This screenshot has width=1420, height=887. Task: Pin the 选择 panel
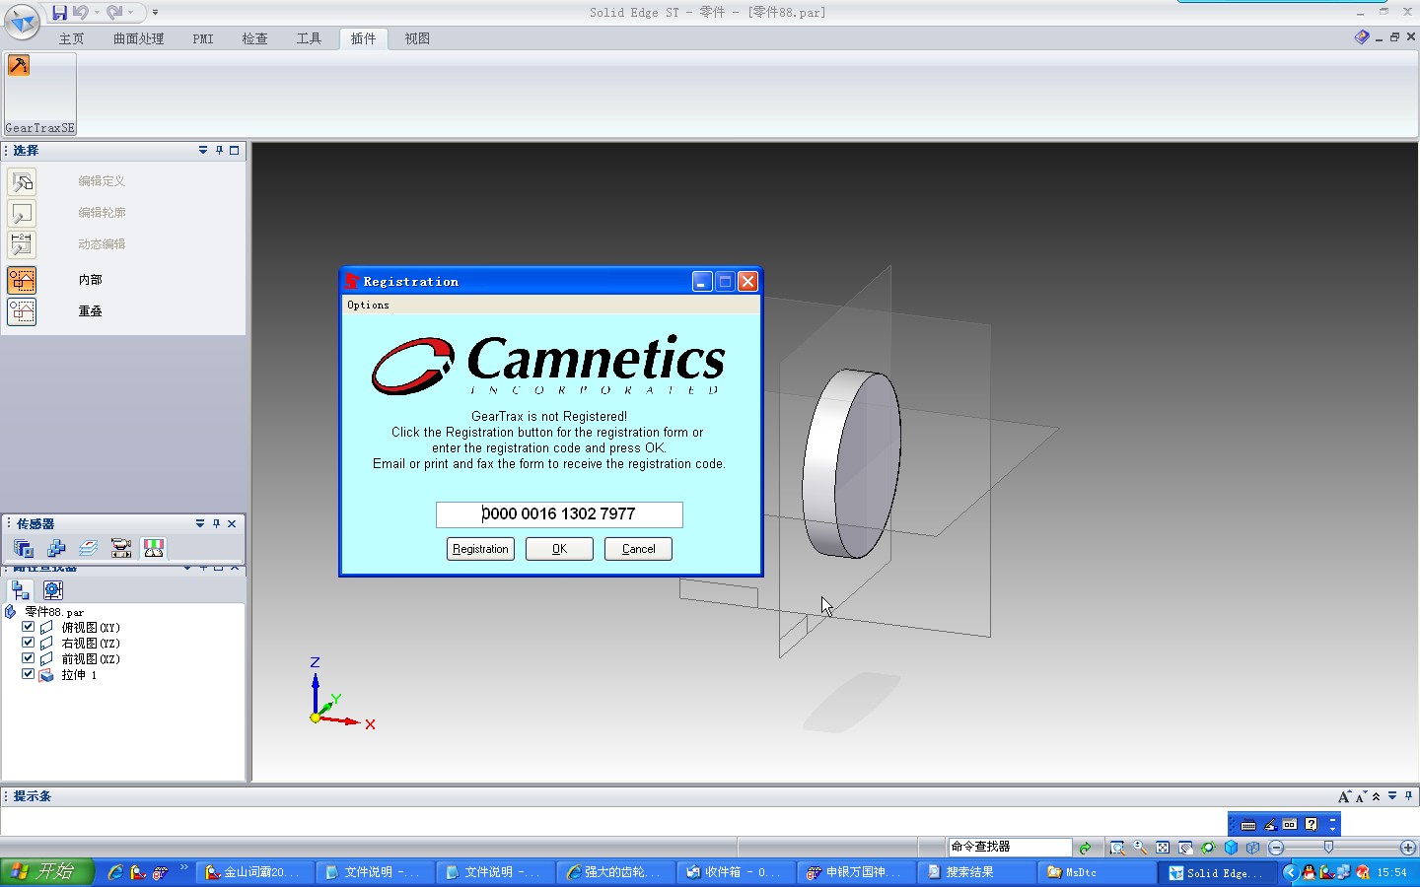[219, 151]
